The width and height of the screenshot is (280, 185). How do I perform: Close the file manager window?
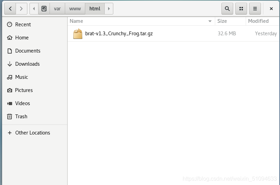coord(271,9)
